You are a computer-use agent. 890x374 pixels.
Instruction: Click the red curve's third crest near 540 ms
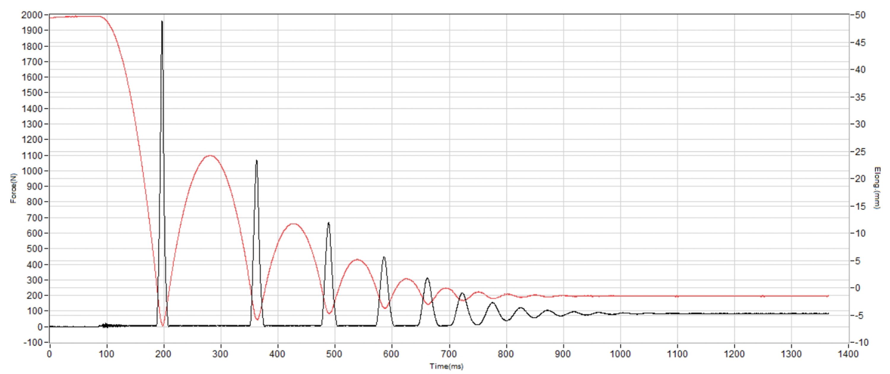pos(357,259)
